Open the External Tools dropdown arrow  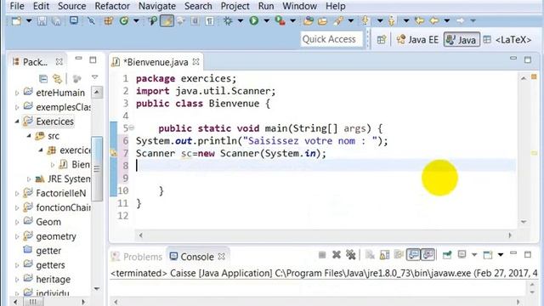[292, 21]
